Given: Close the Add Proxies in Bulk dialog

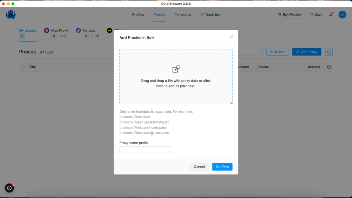Looking at the screenshot, I should point(231,37).
